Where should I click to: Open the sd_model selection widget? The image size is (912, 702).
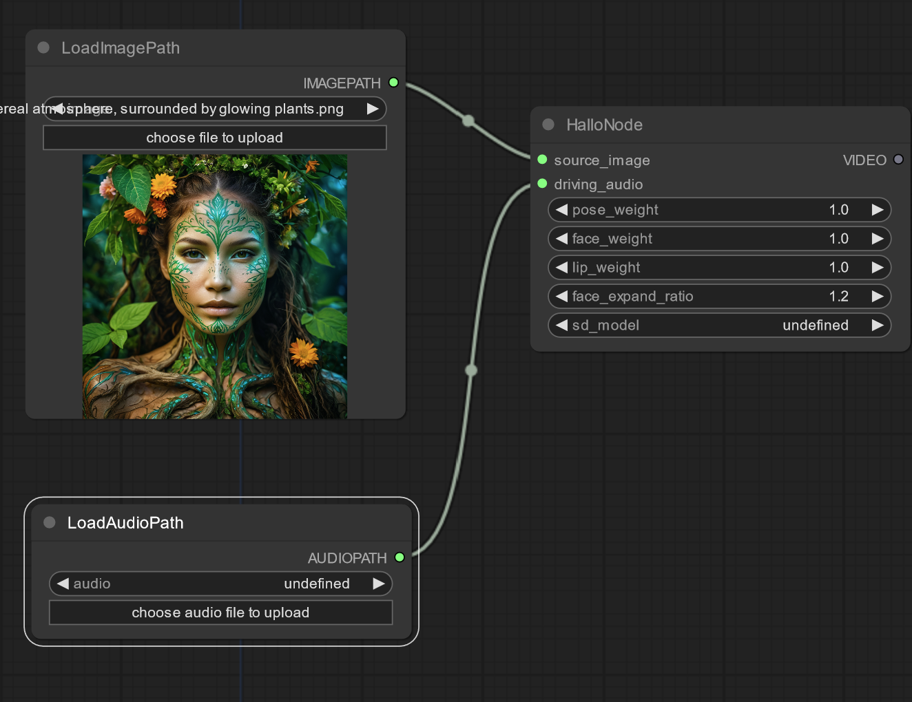pos(719,325)
